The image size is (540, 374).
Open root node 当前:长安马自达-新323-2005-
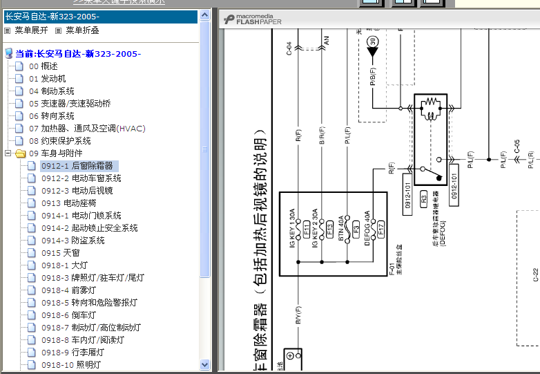(78, 54)
